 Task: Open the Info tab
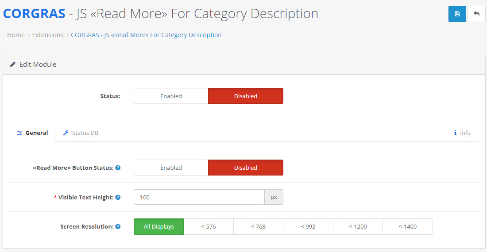pyautogui.click(x=462, y=133)
